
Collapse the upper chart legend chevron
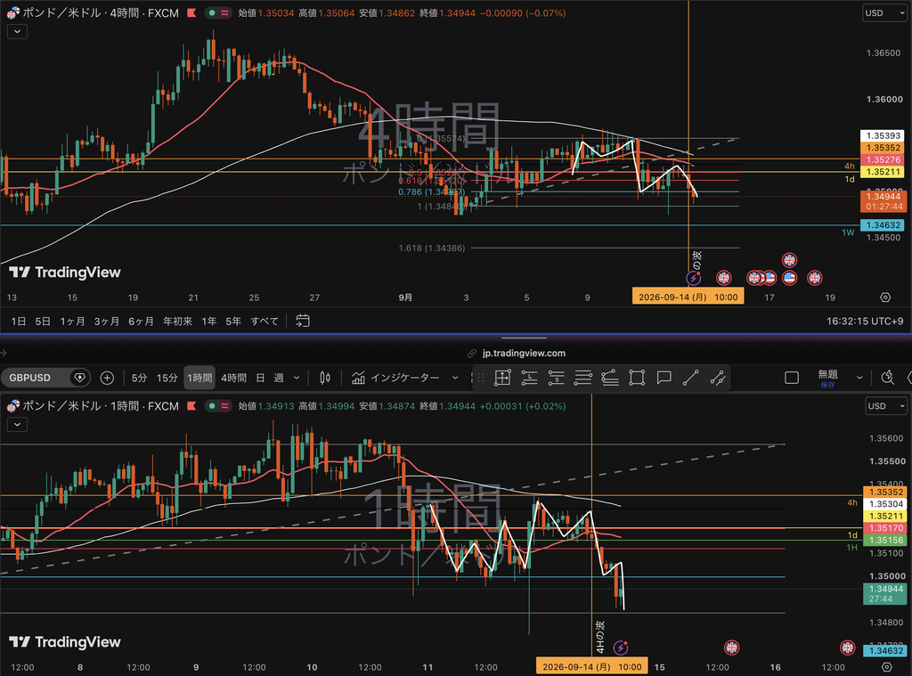pos(18,31)
